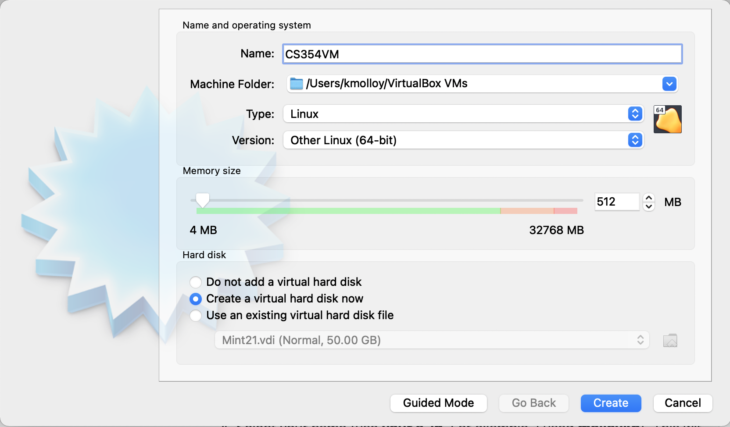Image resolution: width=730 pixels, height=427 pixels.
Task: Click the Version dropdown arrows icon
Action: click(634, 140)
